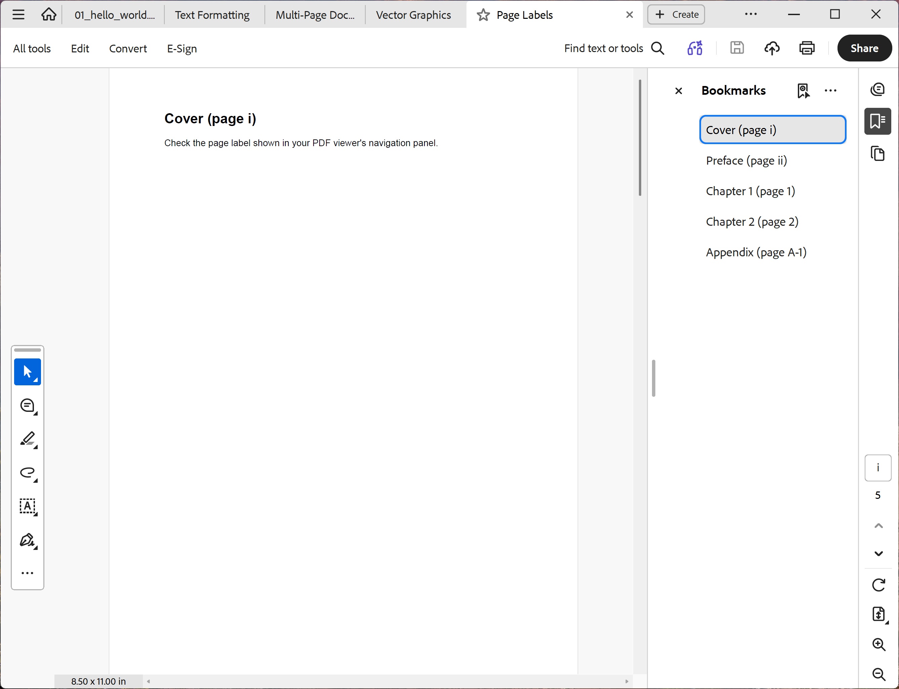The image size is (899, 689).
Task: Toggle the Pages panel visibility
Action: pyautogui.click(x=878, y=154)
